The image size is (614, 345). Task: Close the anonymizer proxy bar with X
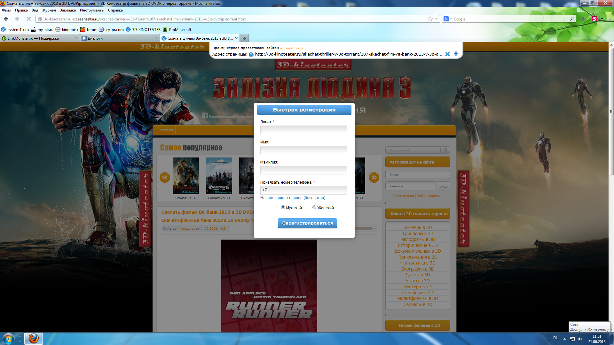pos(448,54)
